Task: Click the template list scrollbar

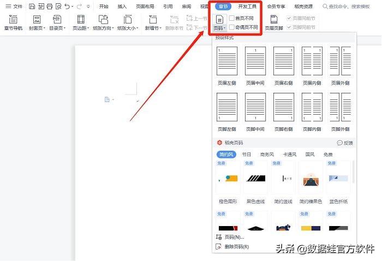Action: point(354,172)
